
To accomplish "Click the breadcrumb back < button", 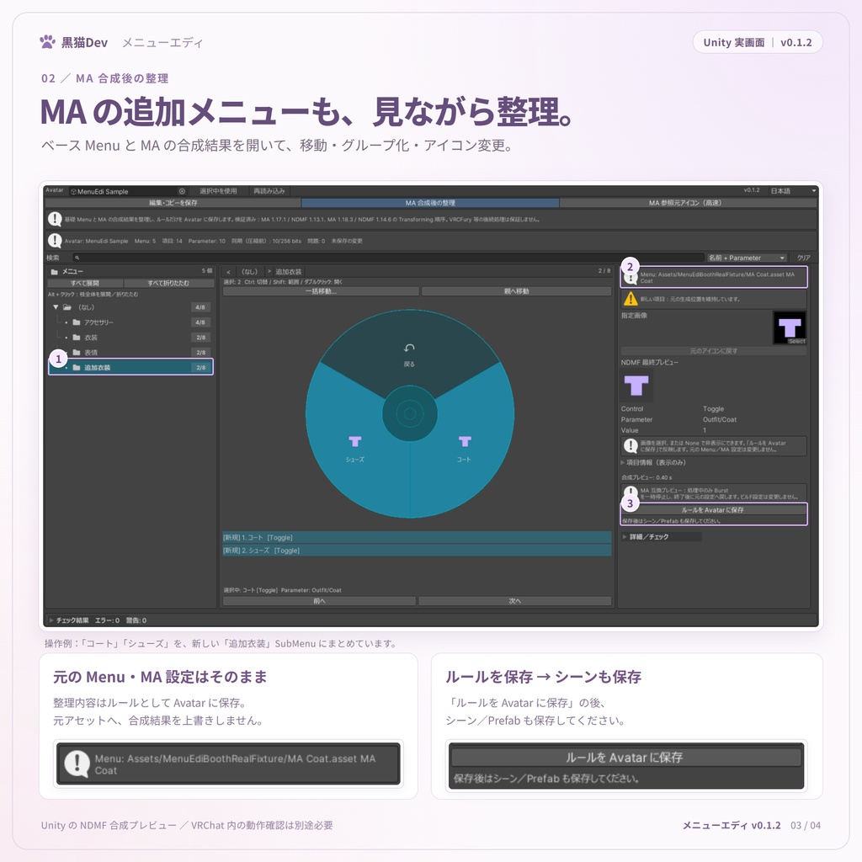I will click(x=229, y=272).
